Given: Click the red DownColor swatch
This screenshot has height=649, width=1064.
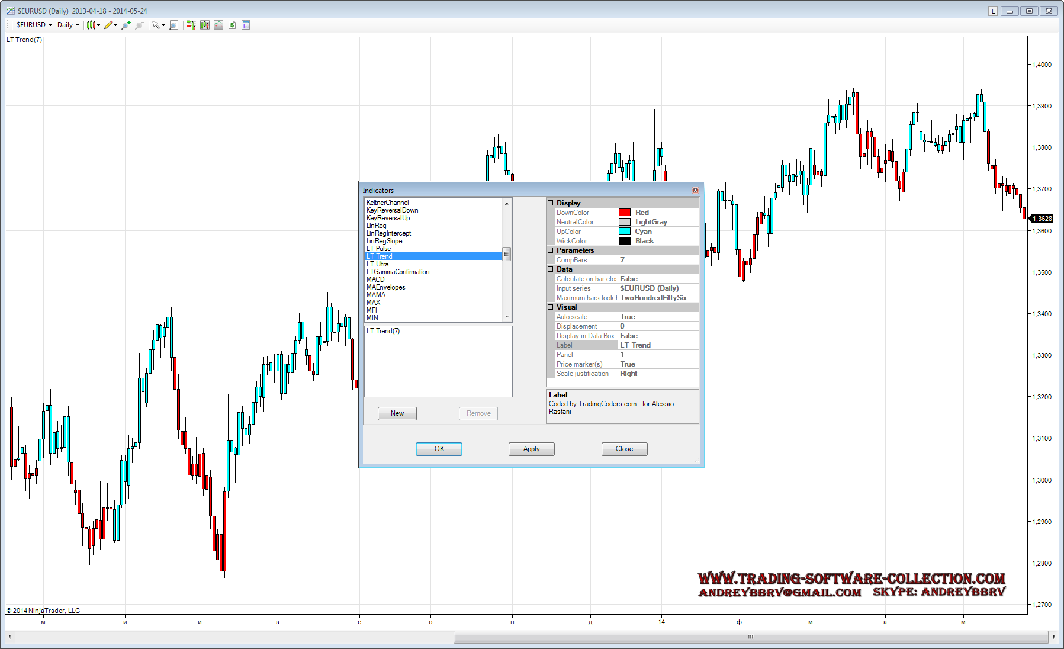Looking at the screenshot, I should [625, 213].
